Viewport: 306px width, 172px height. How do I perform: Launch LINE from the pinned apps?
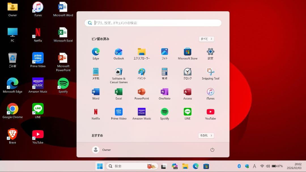[x=187, y=113]
